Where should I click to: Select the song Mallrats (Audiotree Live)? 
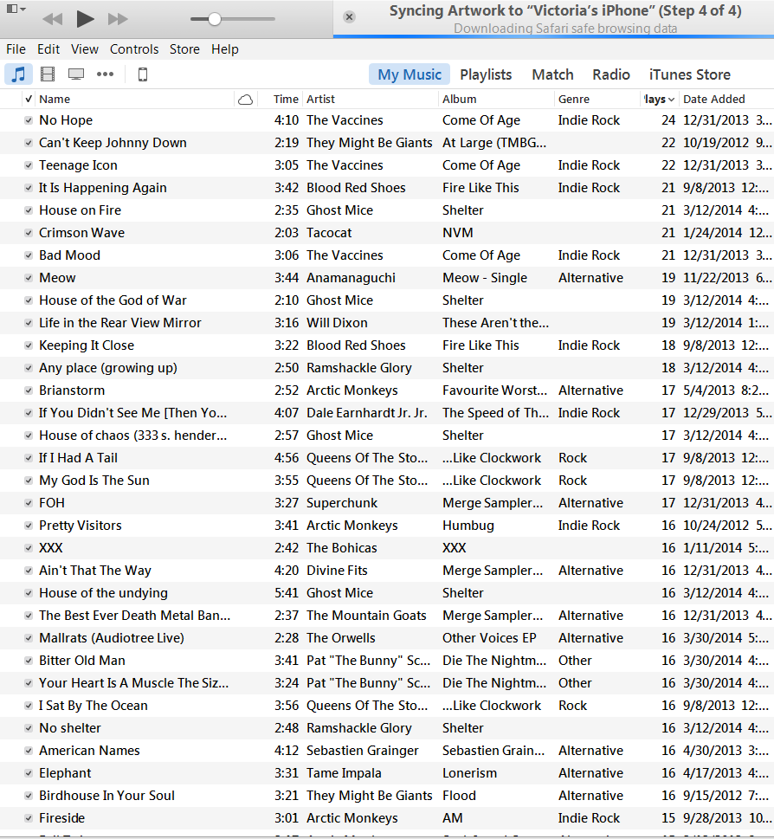point(112,638)
